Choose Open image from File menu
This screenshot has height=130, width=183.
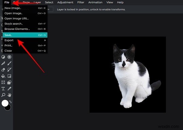click(x=25, y=13)
